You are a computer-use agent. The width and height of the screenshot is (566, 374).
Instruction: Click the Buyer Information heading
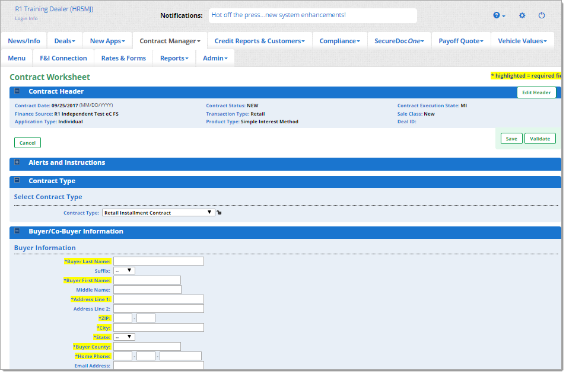pos(44,248)
